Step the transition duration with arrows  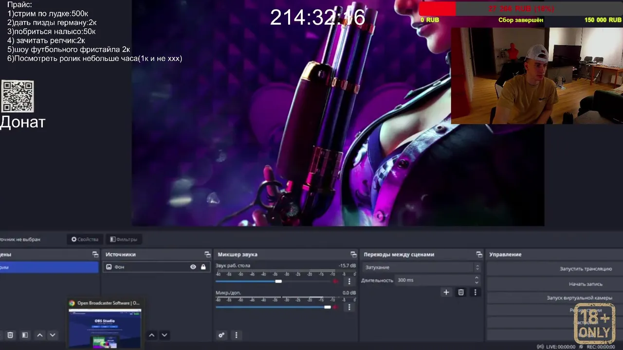pos(476,280)
